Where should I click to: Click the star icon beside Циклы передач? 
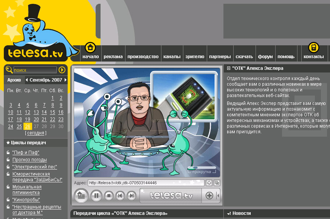click(8, 143)
